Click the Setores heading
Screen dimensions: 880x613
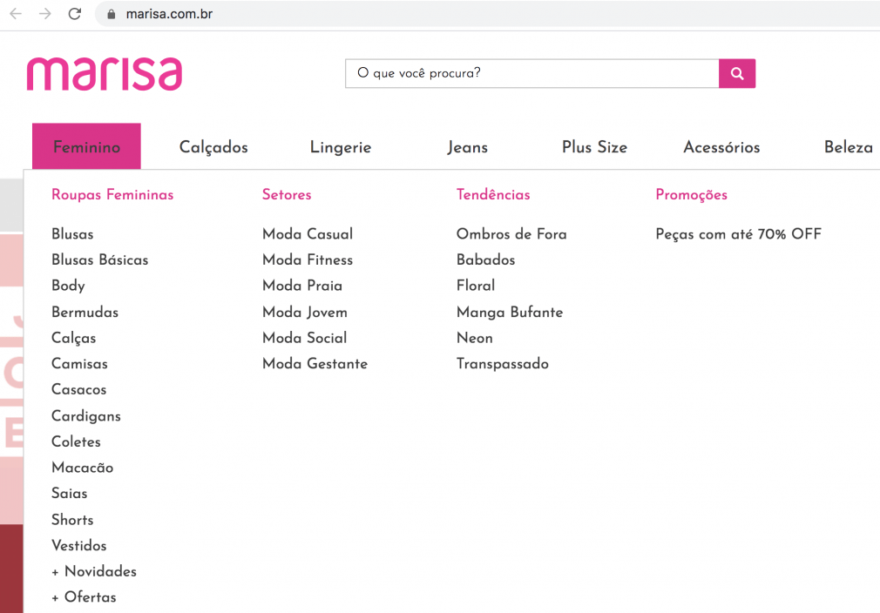[287, 195]
